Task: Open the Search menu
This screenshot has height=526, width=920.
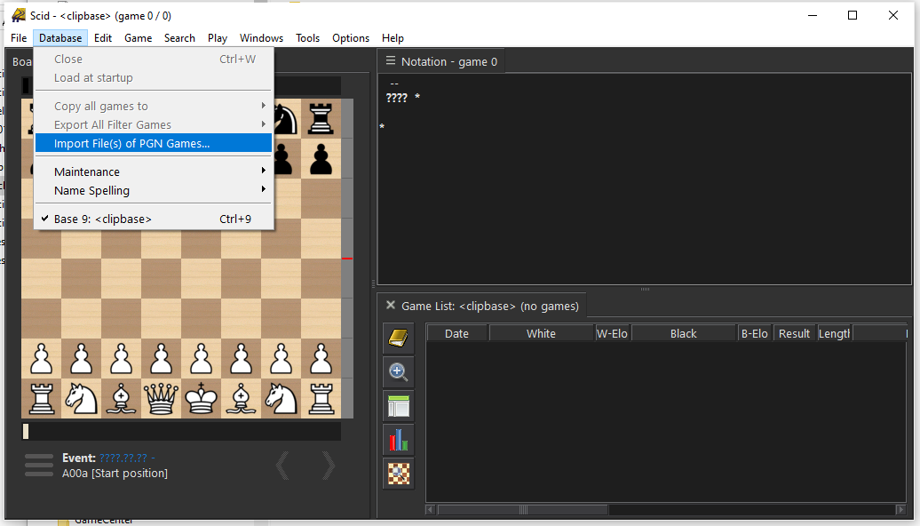Action: pos(179,38)
